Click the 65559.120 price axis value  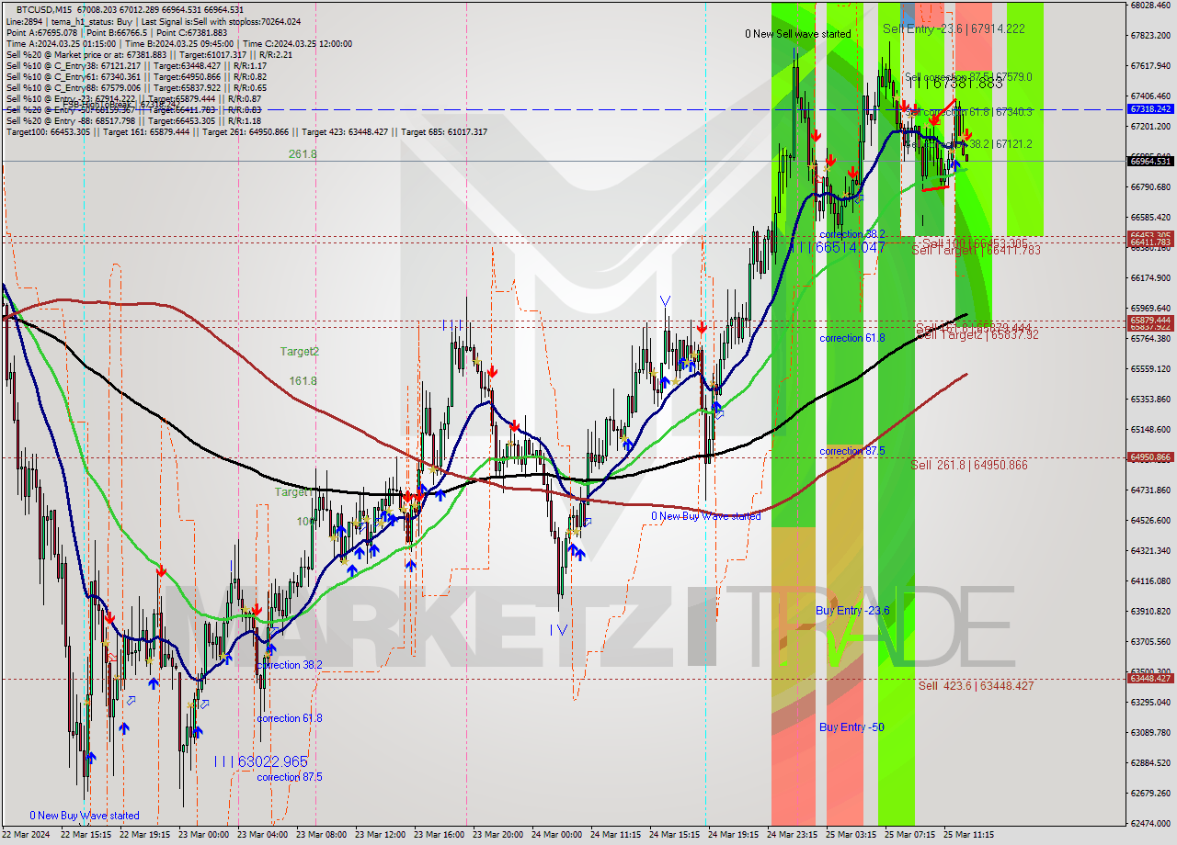point(1150,368)
